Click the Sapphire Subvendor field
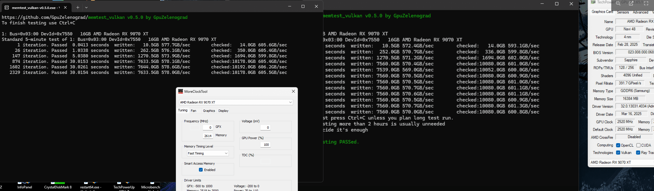The height and width of the screenshot is (191, 654). 631,60
